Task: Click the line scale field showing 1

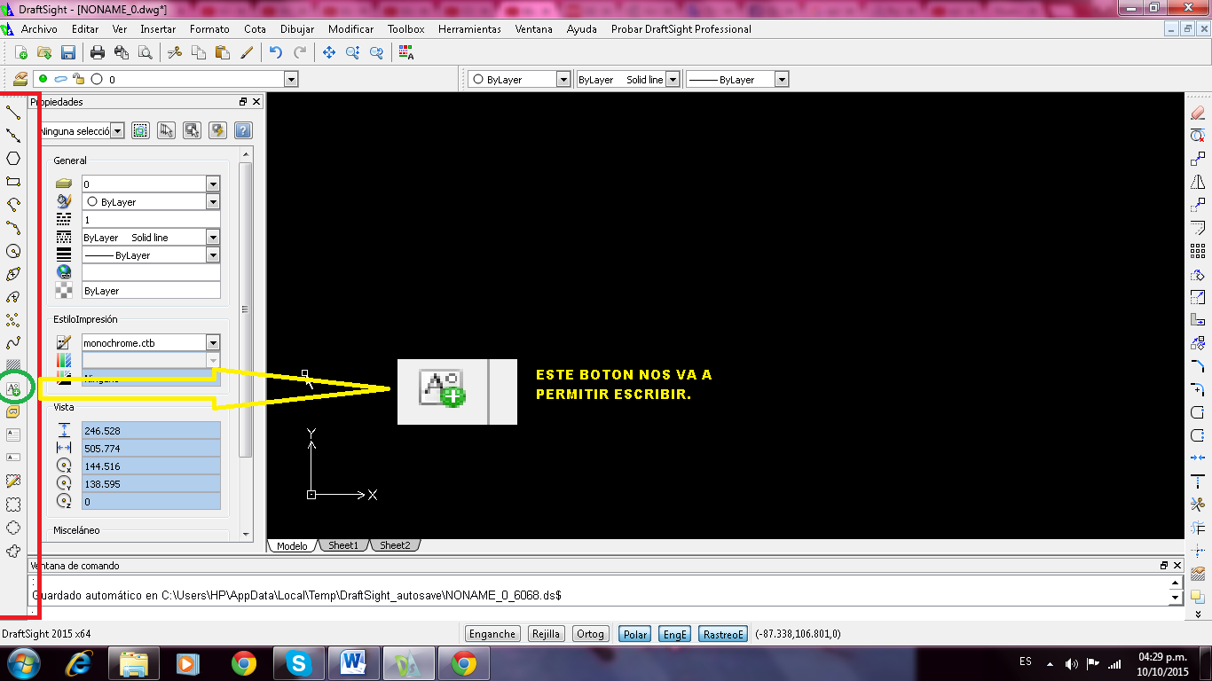Action: click(151, 220)
